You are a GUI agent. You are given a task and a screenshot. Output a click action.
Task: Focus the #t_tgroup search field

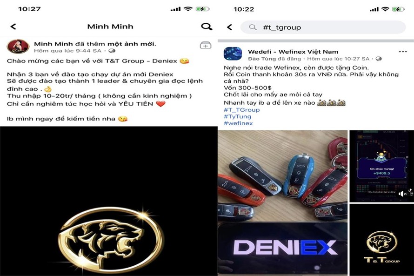pos(323,27)
